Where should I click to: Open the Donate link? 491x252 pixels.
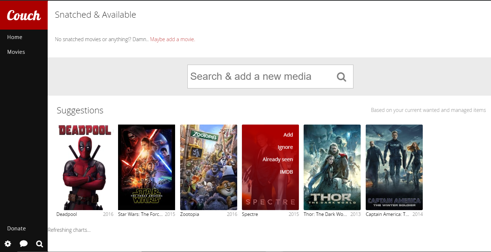(x=16, y=228)
